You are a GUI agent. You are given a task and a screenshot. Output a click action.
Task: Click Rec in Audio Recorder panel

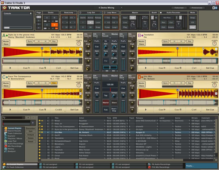pyautogui.click(x=163, y=22)
